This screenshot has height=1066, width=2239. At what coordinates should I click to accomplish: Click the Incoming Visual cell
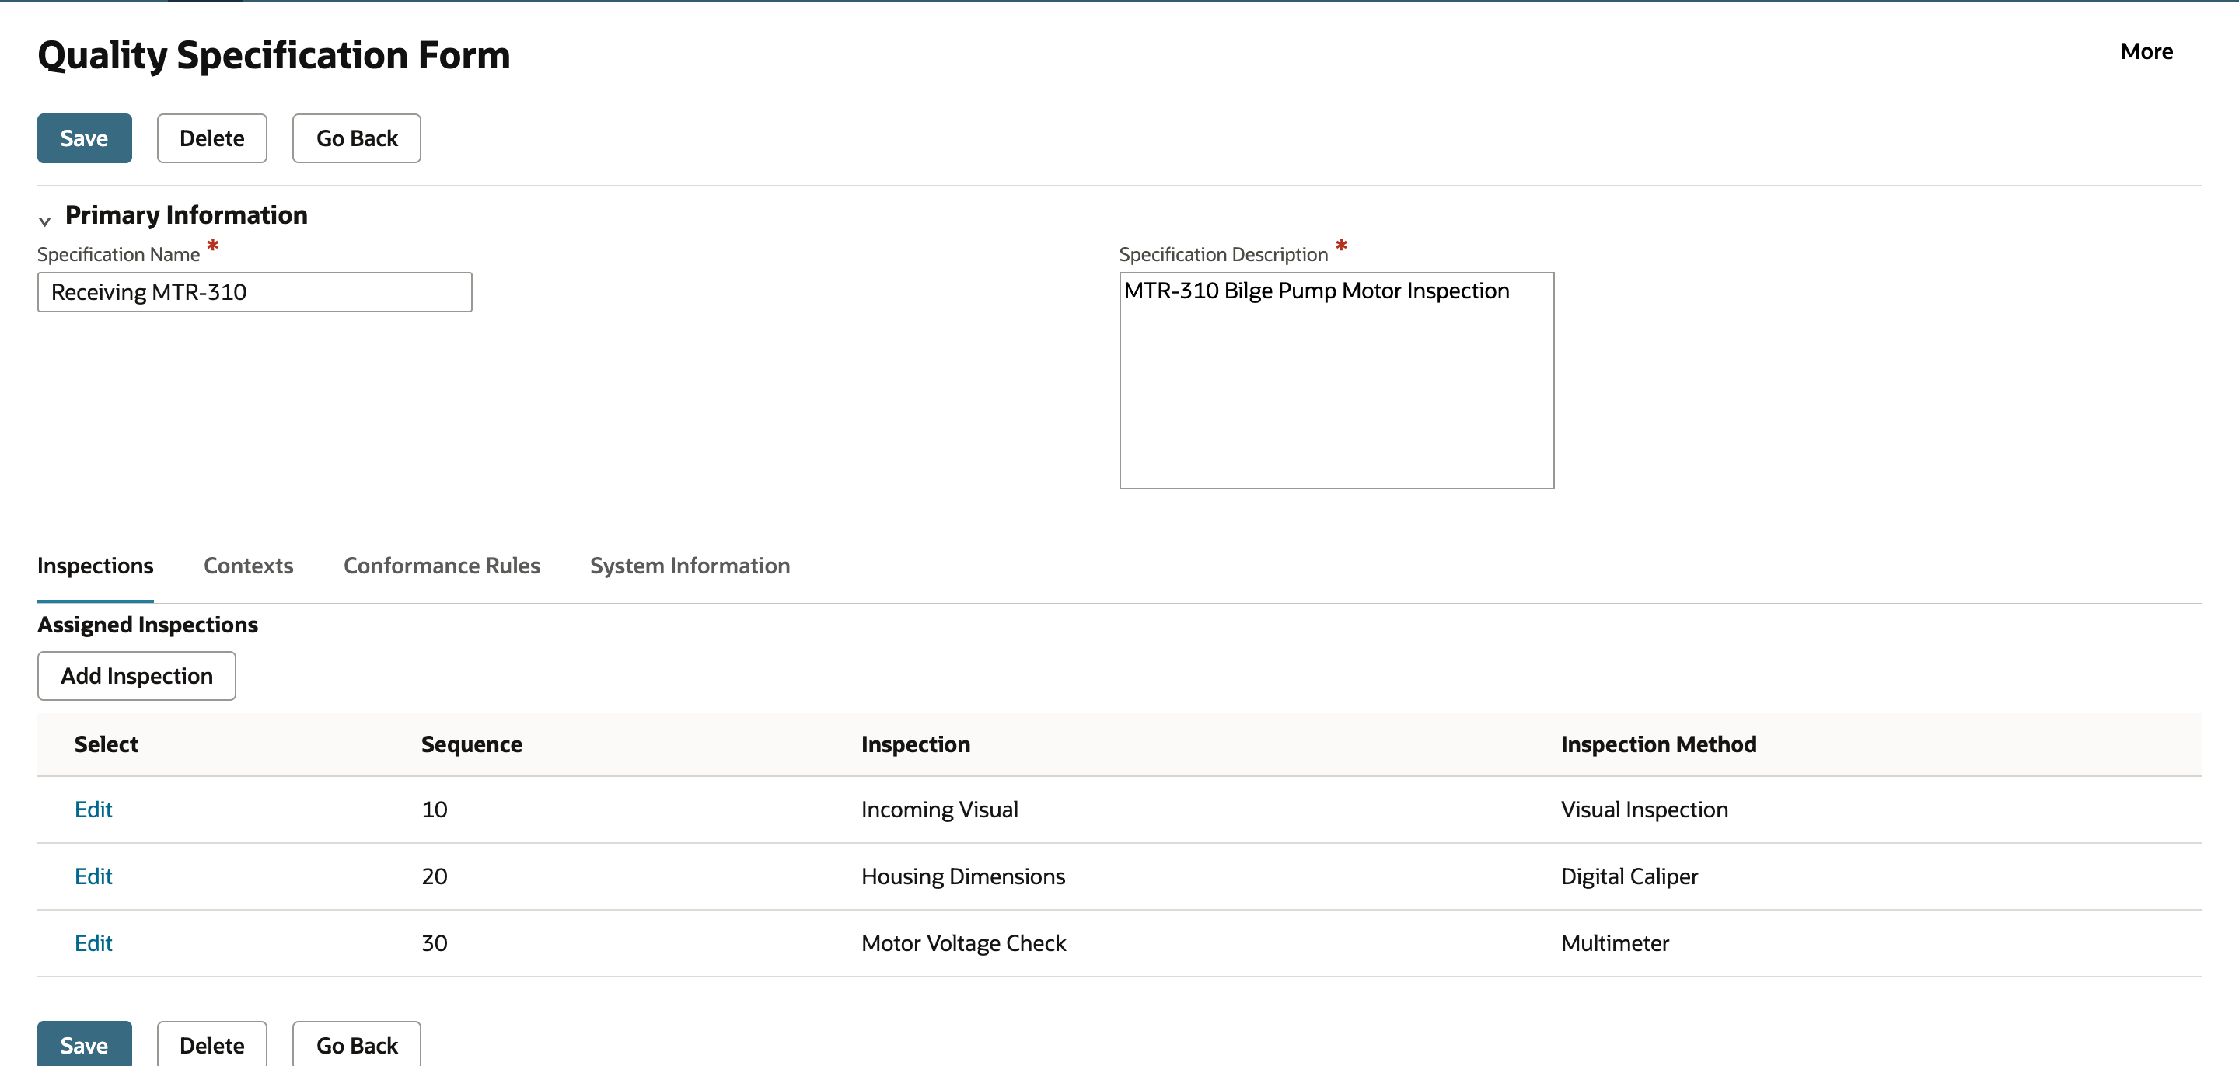(x=940, y=810)
